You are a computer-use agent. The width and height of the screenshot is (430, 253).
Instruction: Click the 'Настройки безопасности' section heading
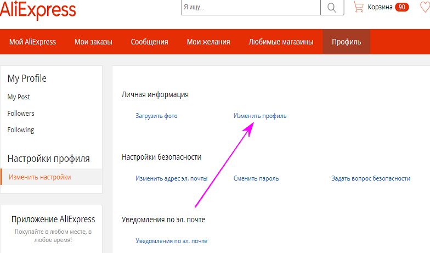(x=161, y=157)
